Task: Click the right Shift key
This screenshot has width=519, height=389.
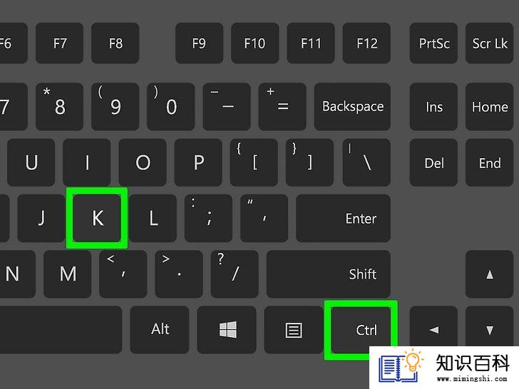Action: [329, 274]
